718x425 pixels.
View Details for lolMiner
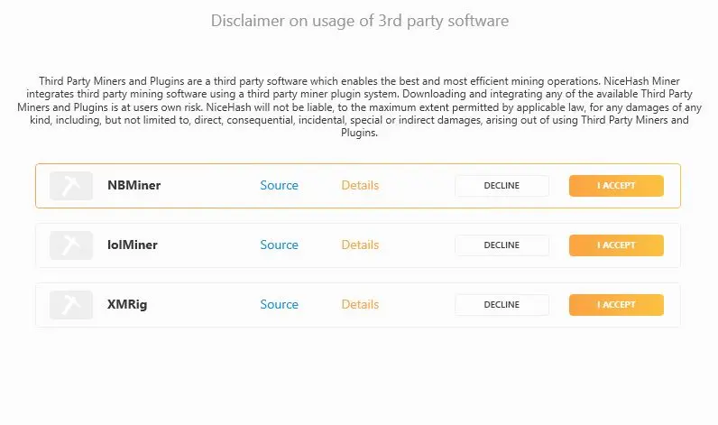click(x=360, y=245)
